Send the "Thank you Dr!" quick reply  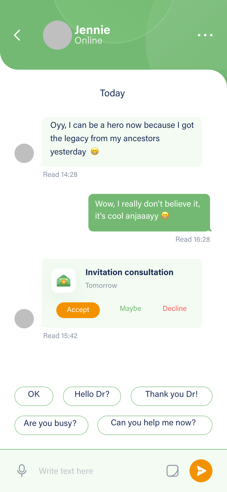pyautogui.click(x=171, y=396)
